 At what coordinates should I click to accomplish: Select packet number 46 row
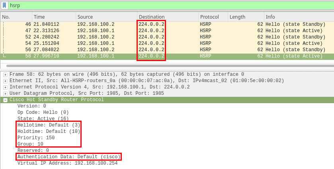[x=167, y=24]
